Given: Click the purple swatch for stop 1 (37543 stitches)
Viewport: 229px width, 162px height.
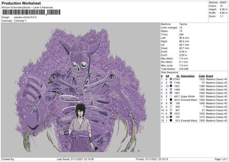Looking at the screenshot, I should coord(171,79).
